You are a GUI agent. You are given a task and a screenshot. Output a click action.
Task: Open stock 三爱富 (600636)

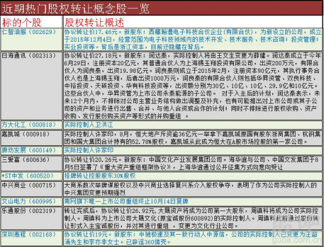tap(26, 159)
